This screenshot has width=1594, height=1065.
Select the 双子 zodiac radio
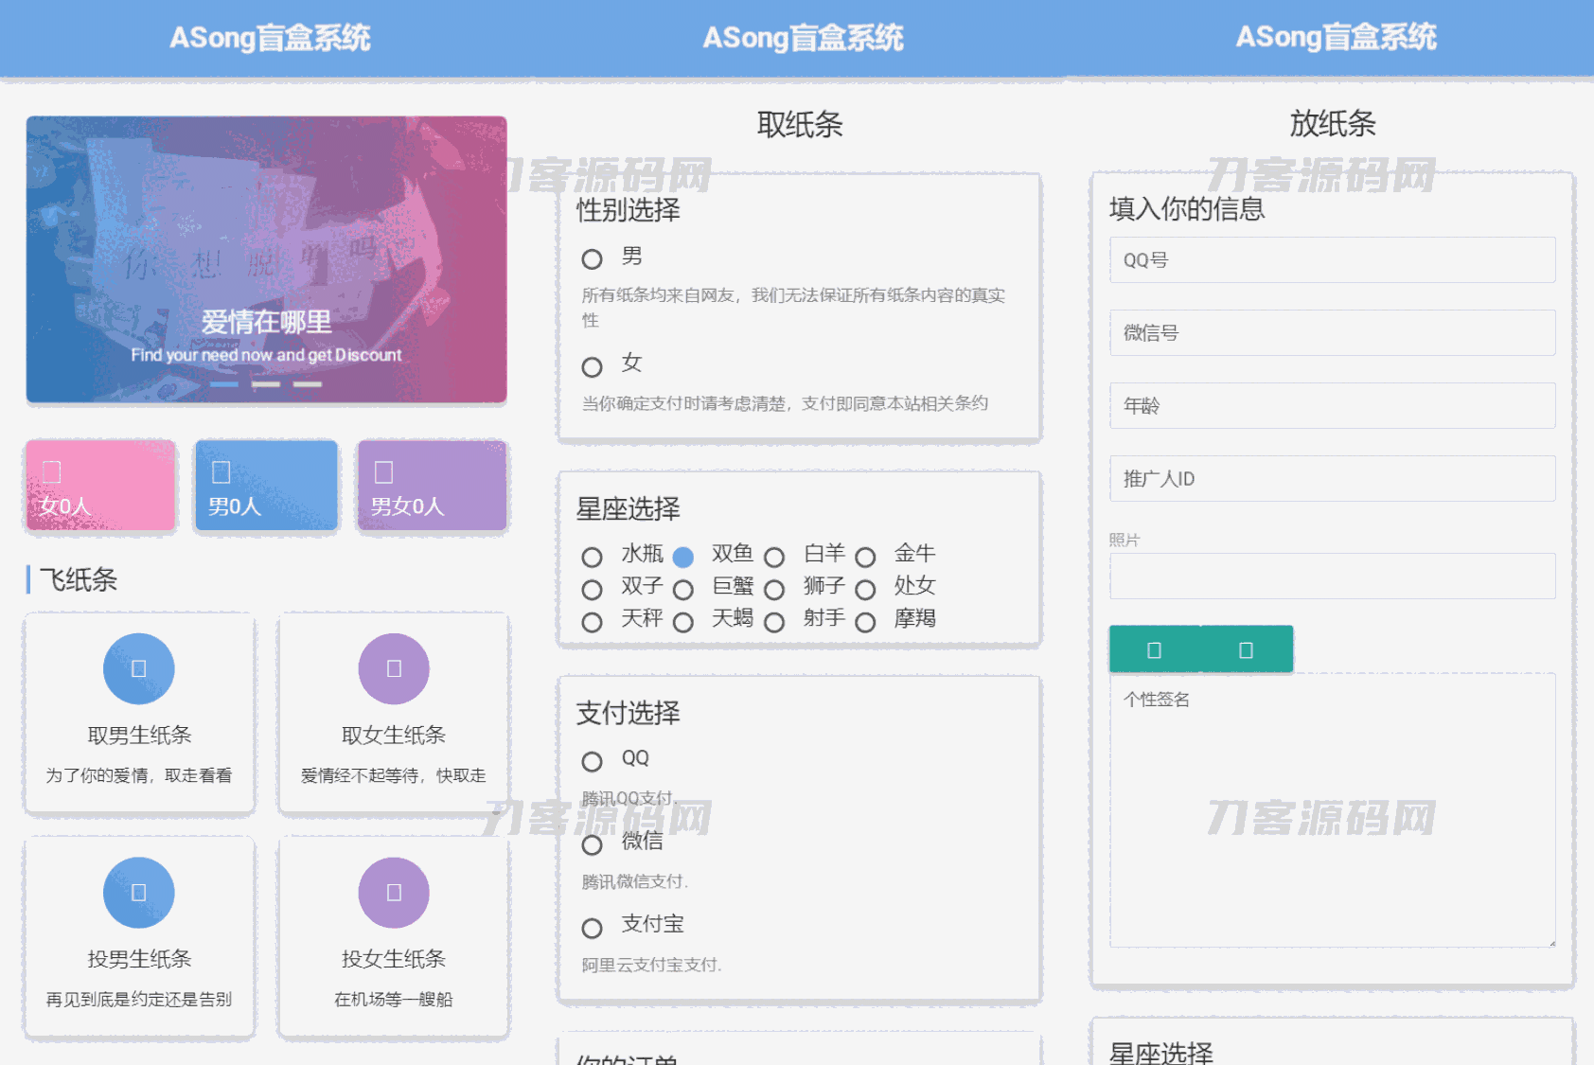click(592, 591)
